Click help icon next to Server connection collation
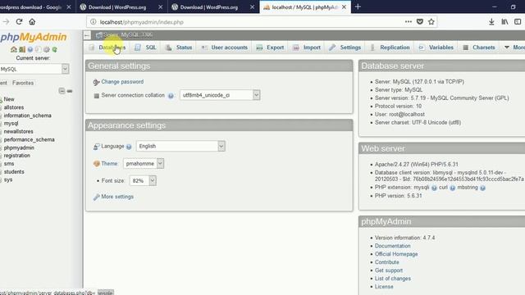The width and height of the screenshot is (525, 295). pyautogui.click(x=171, y=96)
